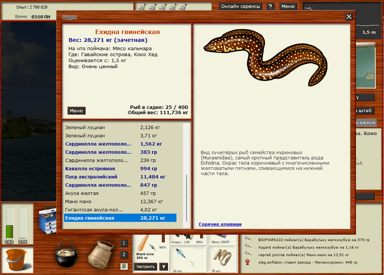
Task: Click the fish list vertical scrollbar
Action: 187,196
